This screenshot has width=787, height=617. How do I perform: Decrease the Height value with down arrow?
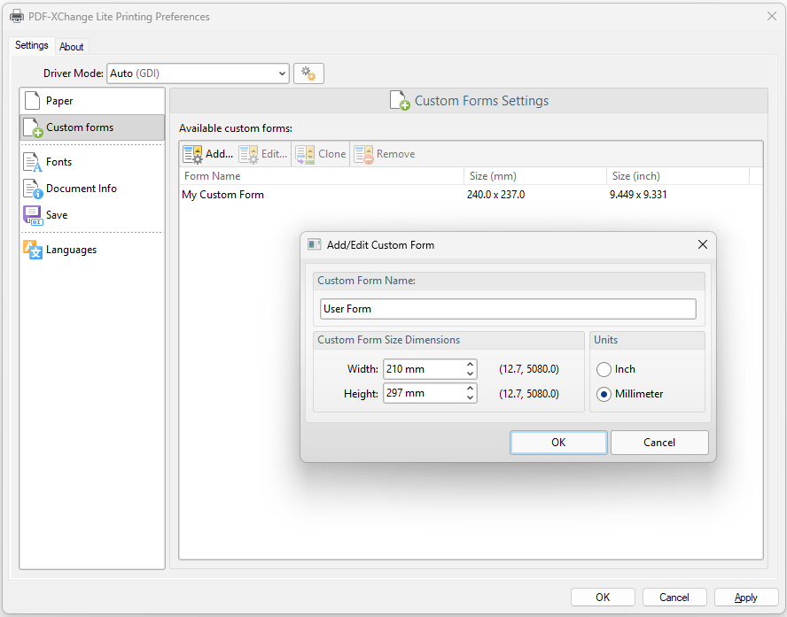click(470, 397)
